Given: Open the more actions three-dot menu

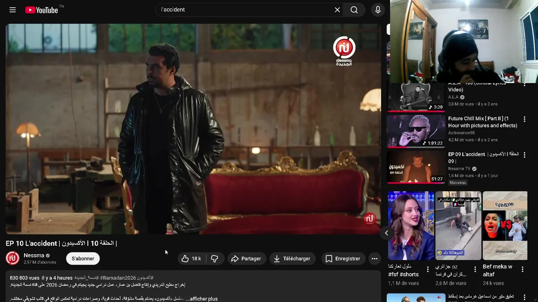Looking at the screenshot, I should (374, 258).
